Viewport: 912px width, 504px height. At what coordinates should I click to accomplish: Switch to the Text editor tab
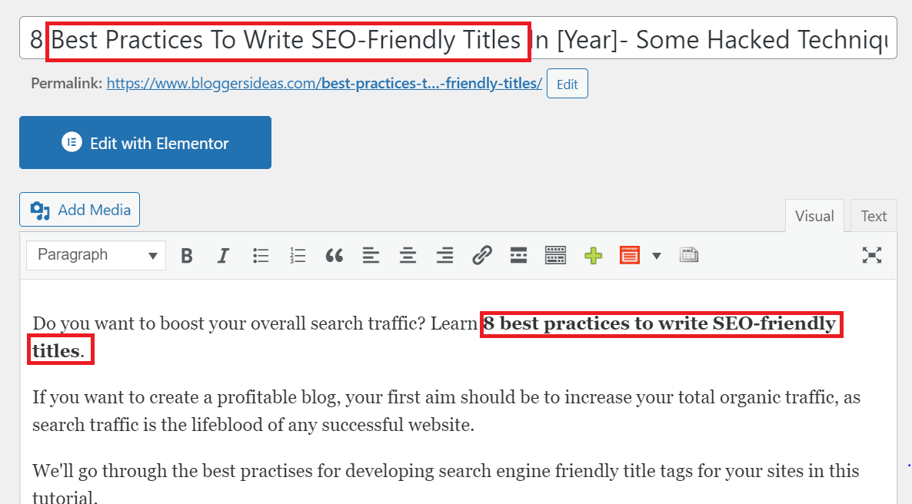(x=874, y=216)
